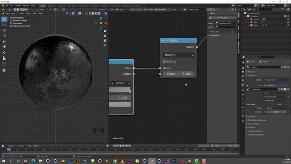Switch to Layout workspace tab
The image size is (291, 164).
[x=42, y=6]
